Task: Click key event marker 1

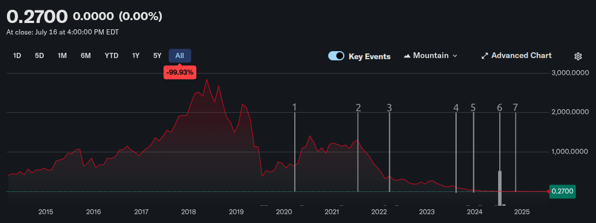Action: pos(295,107)
